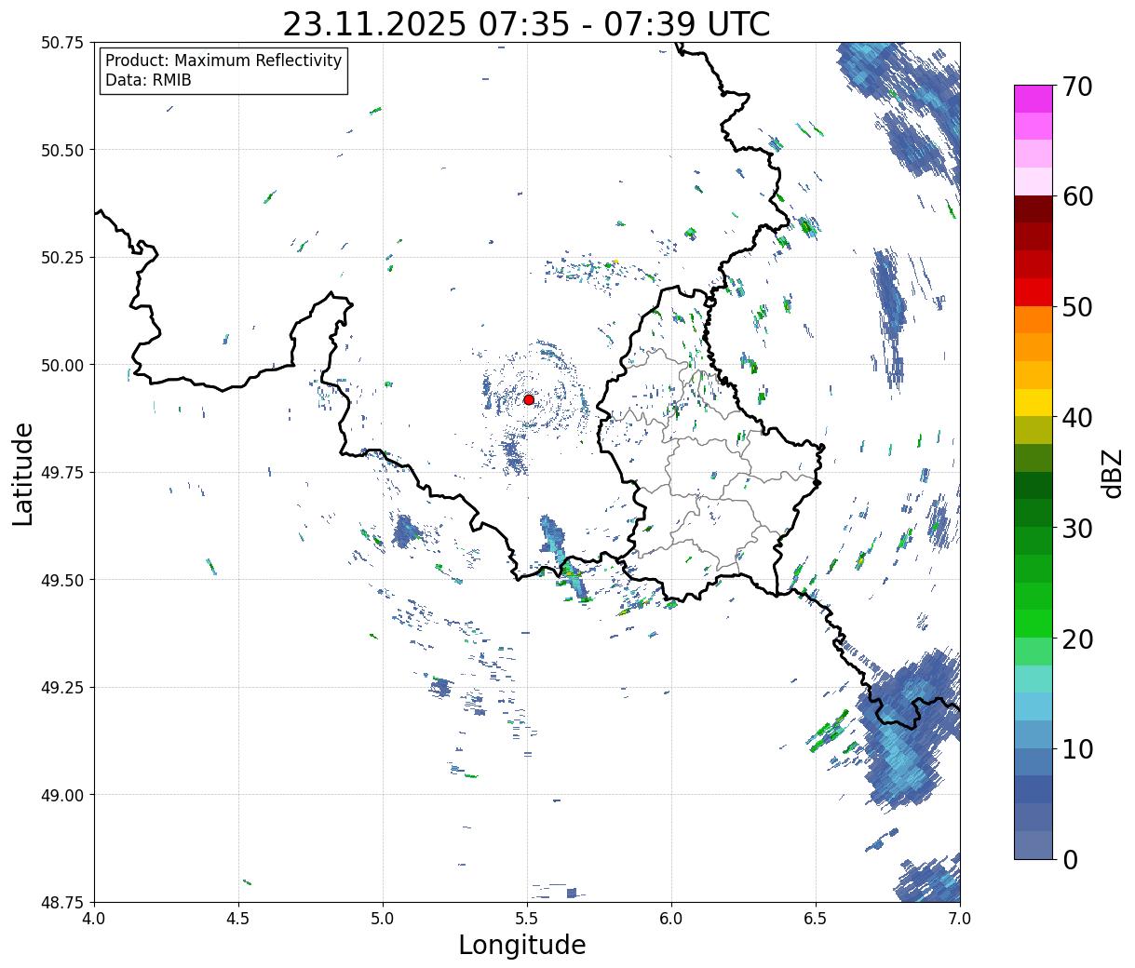Click the 0 tick label on colorbar
Screen dimensions: 1135x968
tap(1070, 859)
